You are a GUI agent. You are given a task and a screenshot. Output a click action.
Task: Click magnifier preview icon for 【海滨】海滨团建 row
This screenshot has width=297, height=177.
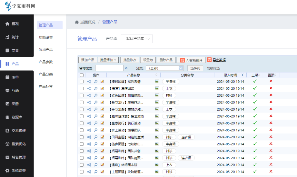[96, 88]
